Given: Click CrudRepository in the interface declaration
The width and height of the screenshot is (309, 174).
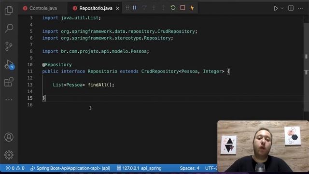Looking at the screenshot, I should pyautogui.click(x=160, y=72).
